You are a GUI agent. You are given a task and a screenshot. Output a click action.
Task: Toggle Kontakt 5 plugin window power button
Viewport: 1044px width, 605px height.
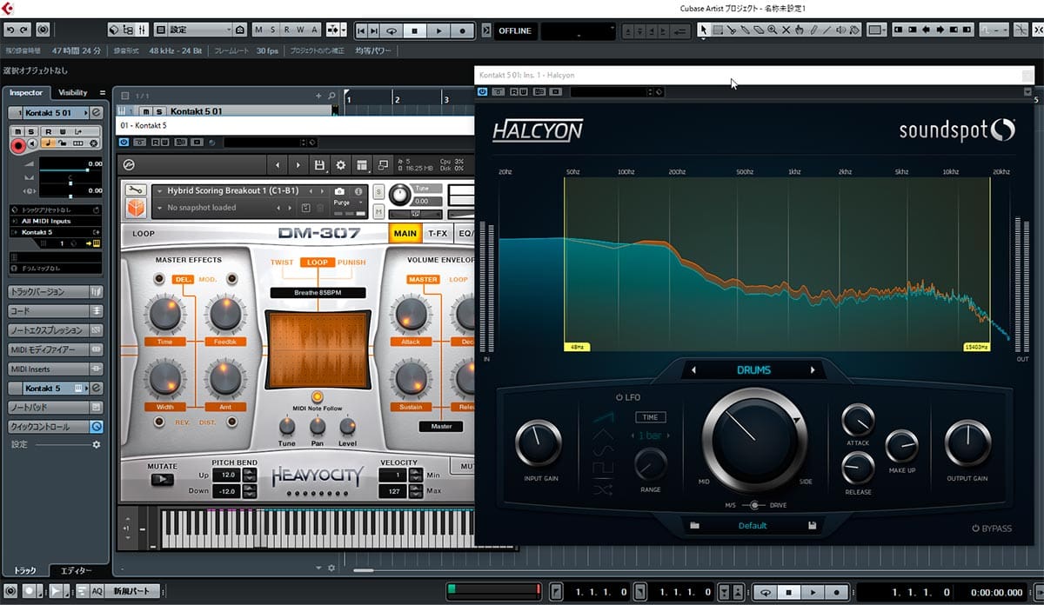pos(124,142)
